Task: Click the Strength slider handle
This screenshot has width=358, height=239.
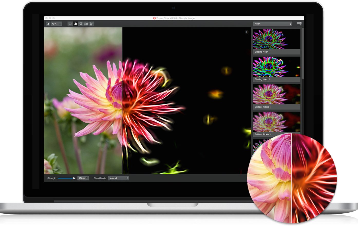Action: point(74,178)
